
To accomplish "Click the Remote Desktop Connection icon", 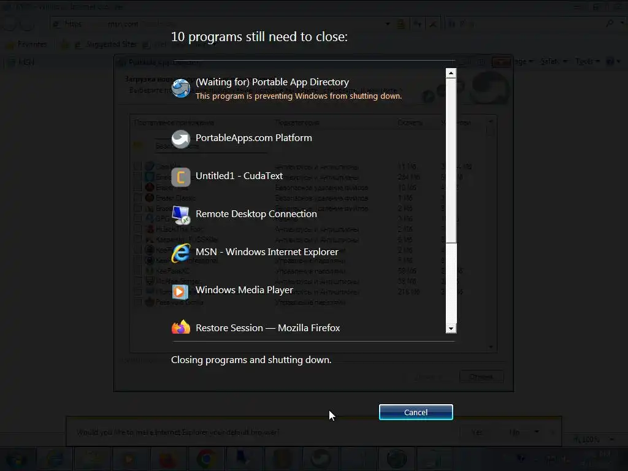I will click(x=181, y=215).
